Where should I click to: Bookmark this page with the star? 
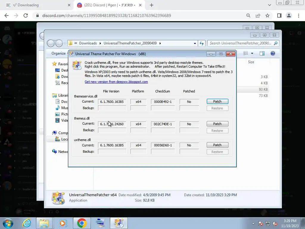(267, 16)
